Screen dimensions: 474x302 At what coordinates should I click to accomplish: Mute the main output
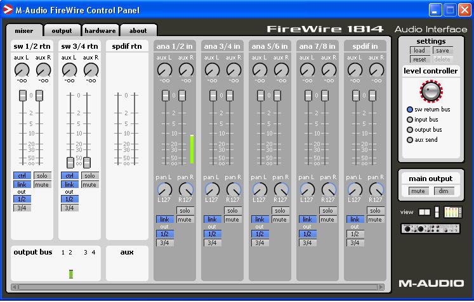(x=418, y=191)
